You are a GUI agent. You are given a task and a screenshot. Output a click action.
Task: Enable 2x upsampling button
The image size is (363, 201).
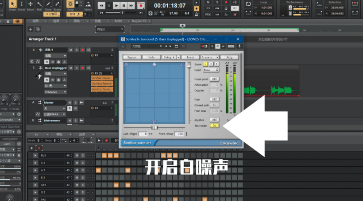pos(226,14)
